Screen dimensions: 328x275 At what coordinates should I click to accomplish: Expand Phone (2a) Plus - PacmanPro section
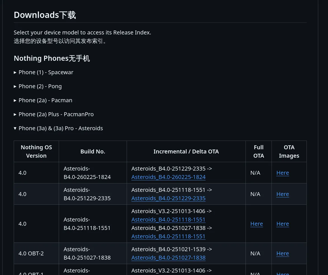[56, 114]
